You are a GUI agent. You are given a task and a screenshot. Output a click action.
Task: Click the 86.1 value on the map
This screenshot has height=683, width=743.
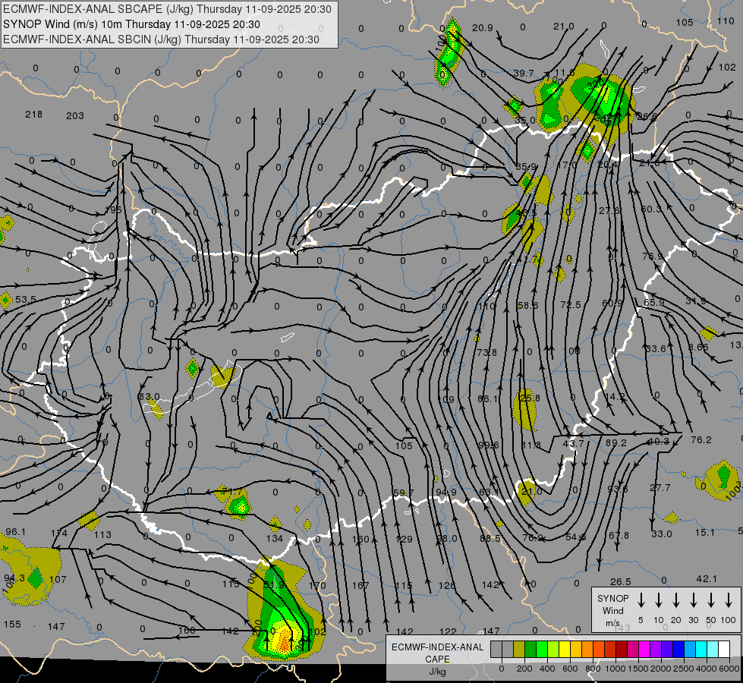[x=487, y=399]
